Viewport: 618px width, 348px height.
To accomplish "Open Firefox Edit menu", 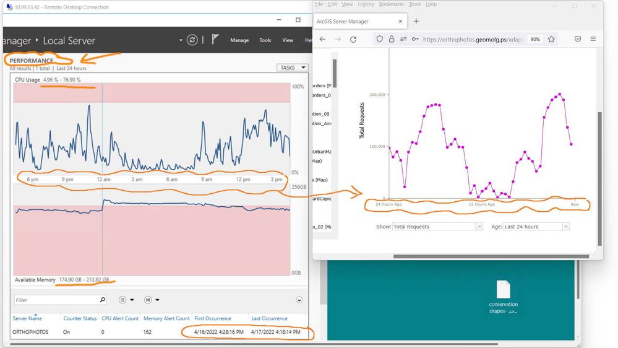I will 332,4.
